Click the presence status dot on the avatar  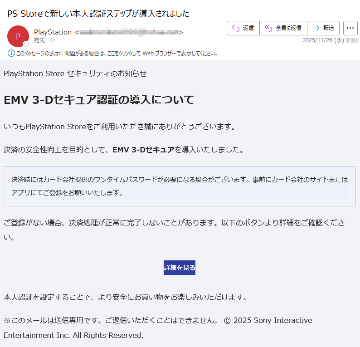tap(26, 44)
